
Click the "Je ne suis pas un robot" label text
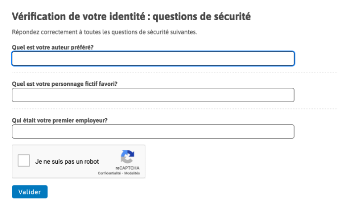tap(67, 162)
